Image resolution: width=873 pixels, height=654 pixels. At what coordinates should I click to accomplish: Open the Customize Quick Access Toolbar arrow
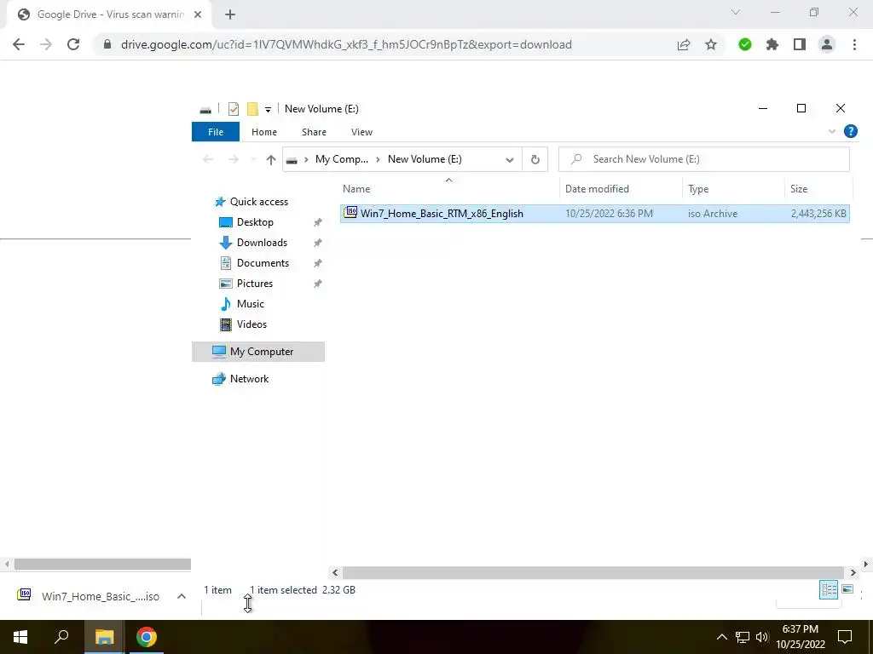tap(268, 110)
